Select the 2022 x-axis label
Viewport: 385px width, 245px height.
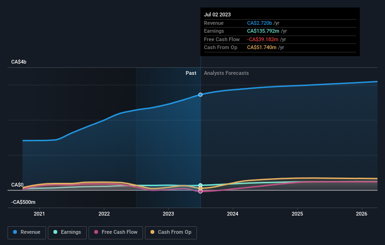[x=104, y=214]
